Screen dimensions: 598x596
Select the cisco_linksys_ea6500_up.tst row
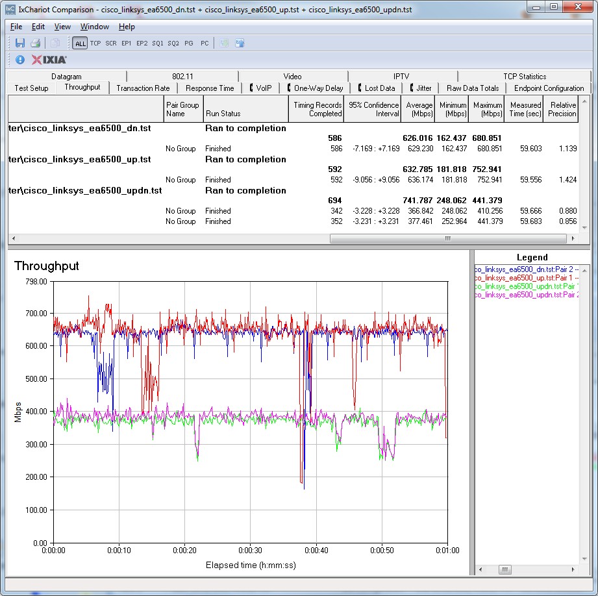pos(293,160)
